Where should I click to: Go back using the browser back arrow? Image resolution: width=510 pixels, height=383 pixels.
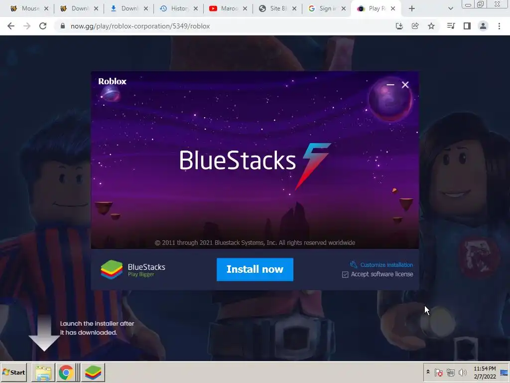pyautogui.click(x=11, y=26)
